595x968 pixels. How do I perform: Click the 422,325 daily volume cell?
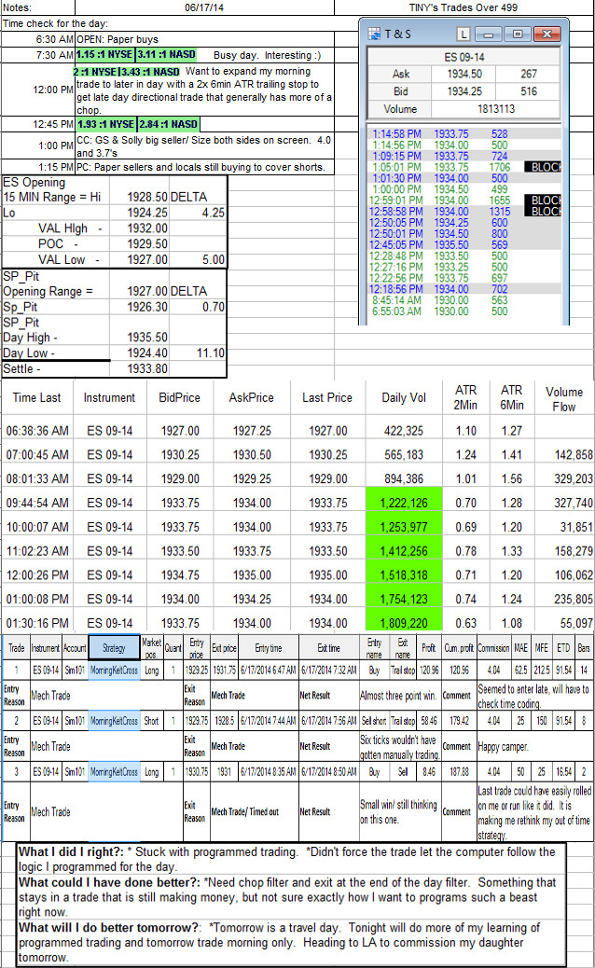tap(404, 431)
